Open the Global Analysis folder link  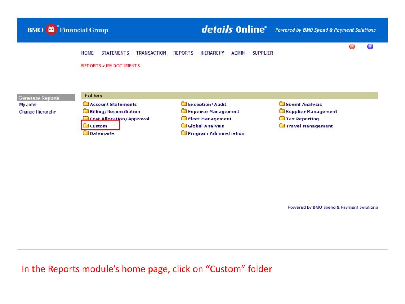206,126
